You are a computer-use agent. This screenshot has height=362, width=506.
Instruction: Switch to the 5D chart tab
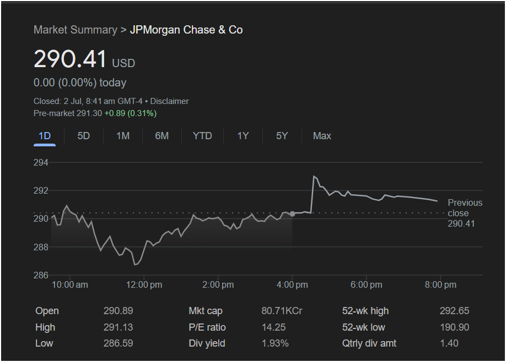coord(84,136)
